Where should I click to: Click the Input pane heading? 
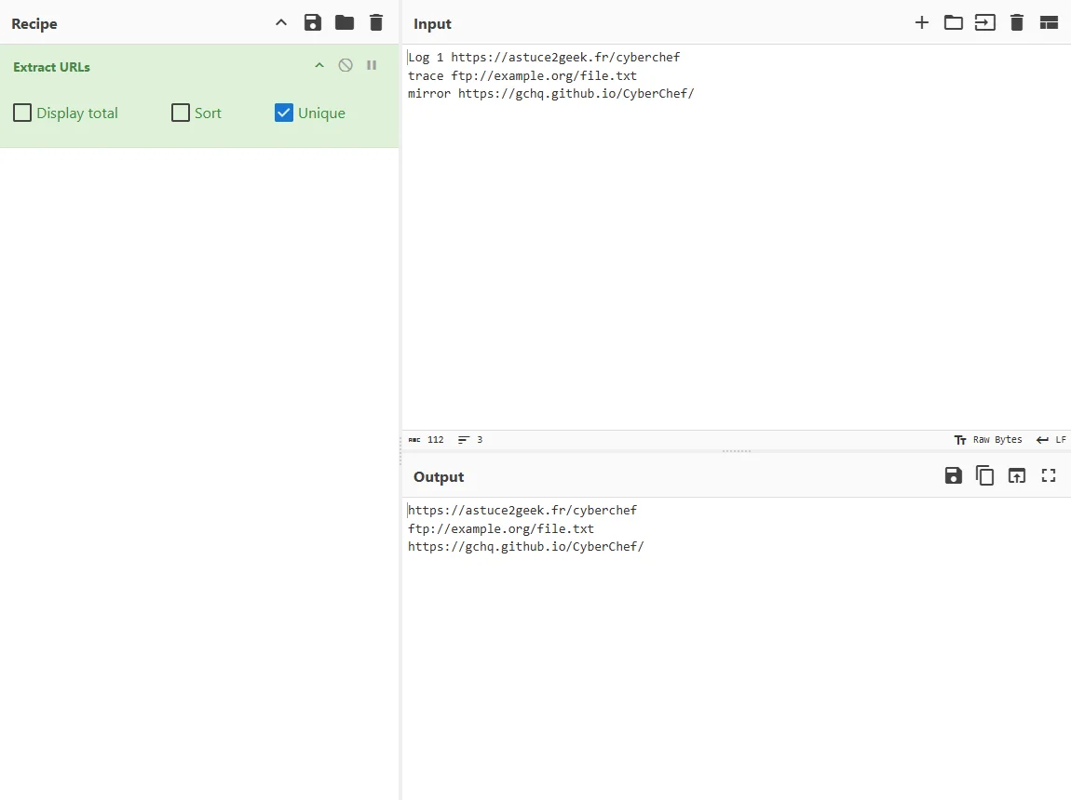pos(432,24)
